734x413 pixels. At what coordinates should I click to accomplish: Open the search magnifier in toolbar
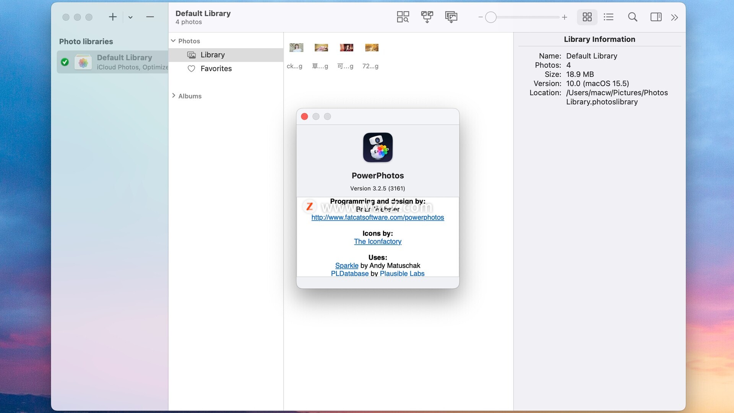click(x=633, y=17)
